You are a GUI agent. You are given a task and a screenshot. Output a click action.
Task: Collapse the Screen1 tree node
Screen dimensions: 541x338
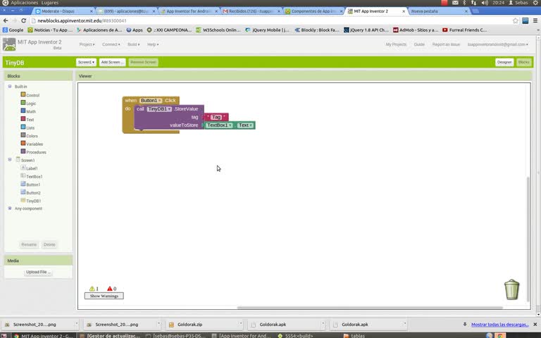click(10, 159)
